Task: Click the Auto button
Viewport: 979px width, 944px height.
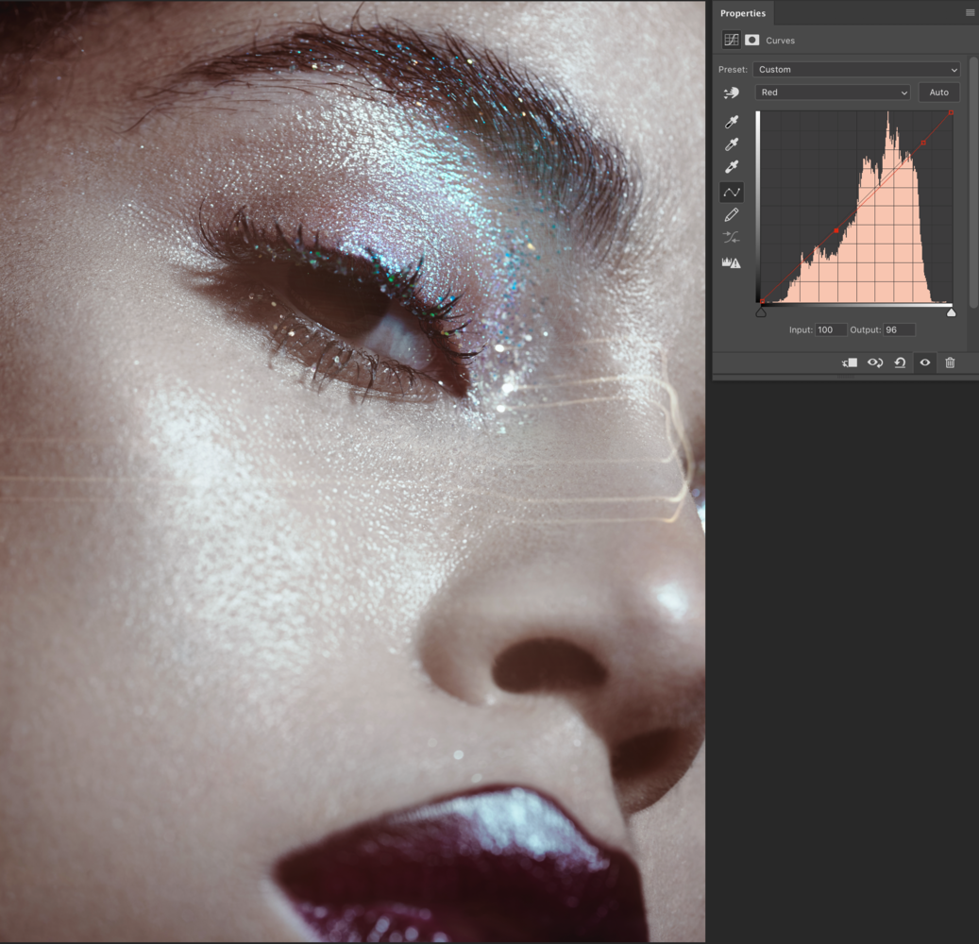Action: [938, 92]
